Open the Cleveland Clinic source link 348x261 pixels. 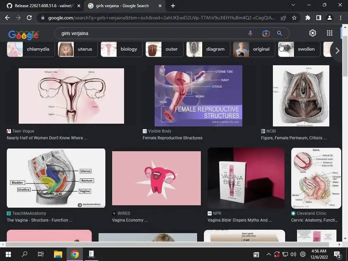(309, 213)
